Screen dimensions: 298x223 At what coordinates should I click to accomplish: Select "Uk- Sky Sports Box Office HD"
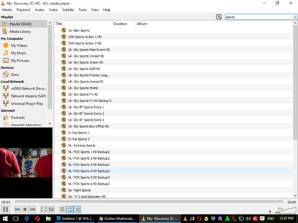[173, 126]
